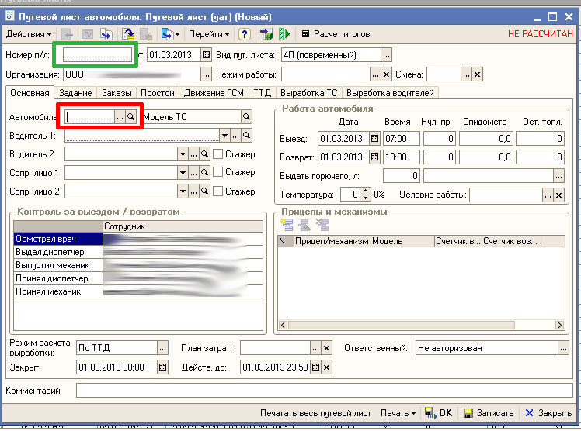Click calendar icon beside Закрыт date field
This screenshot has width=581, height=431.
(162, 367)
